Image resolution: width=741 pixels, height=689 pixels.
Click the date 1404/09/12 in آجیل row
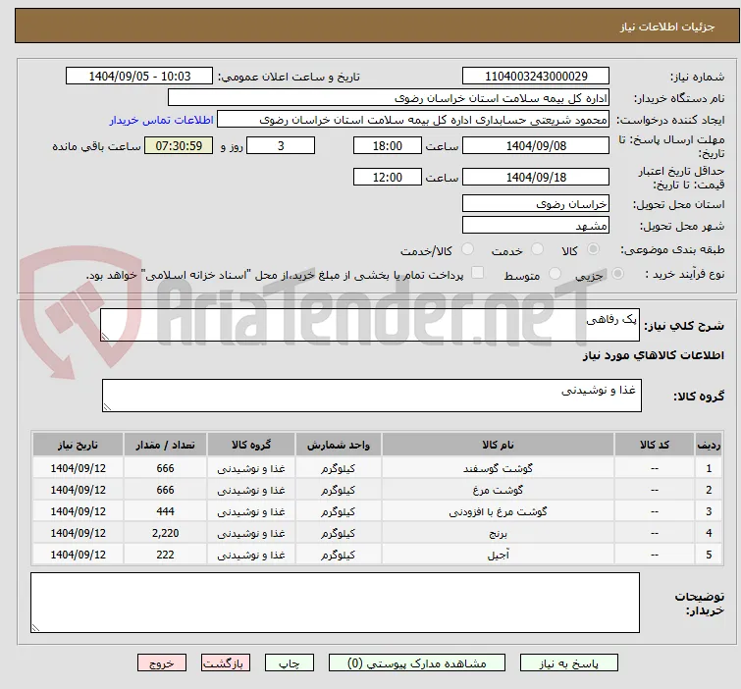pos(78,555)
